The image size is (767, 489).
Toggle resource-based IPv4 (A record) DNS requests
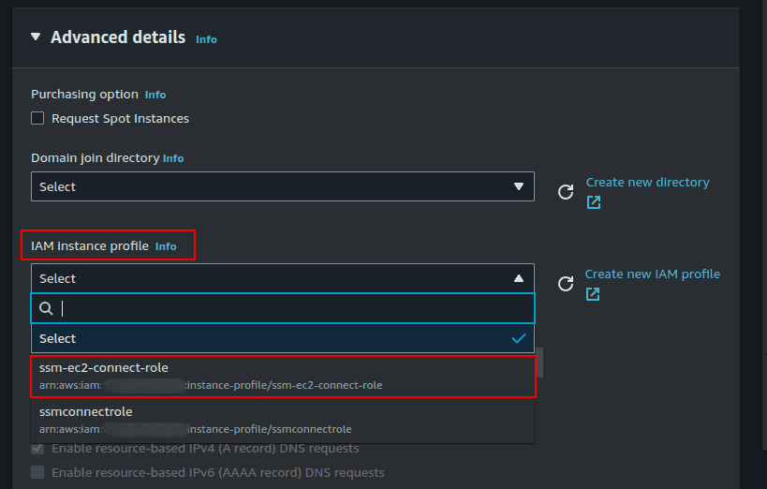click(37, 449)
